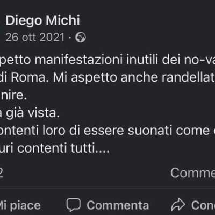This screenshot has width=215, height=215.
Task: Click the word 'Roma' in the post
Action: click(29, 77)
